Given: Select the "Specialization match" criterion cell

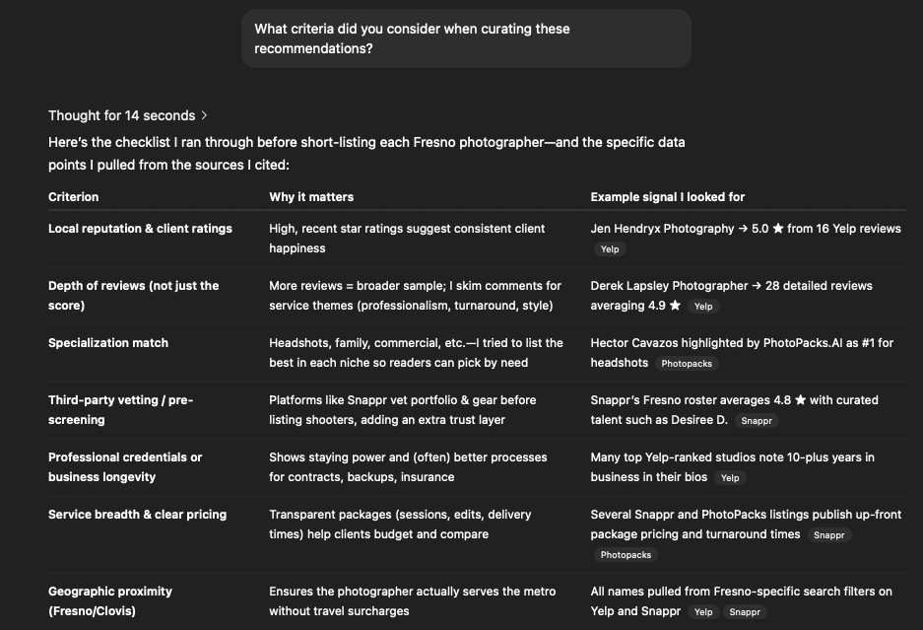Looking at the screenshot, I should pyautogui.click(x=108, y=343).
